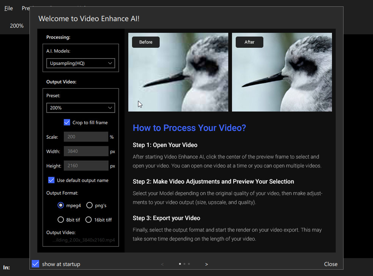The width and height of the screenshot is (373, 276).
Task: Click the Width input field
Action: 86,151
